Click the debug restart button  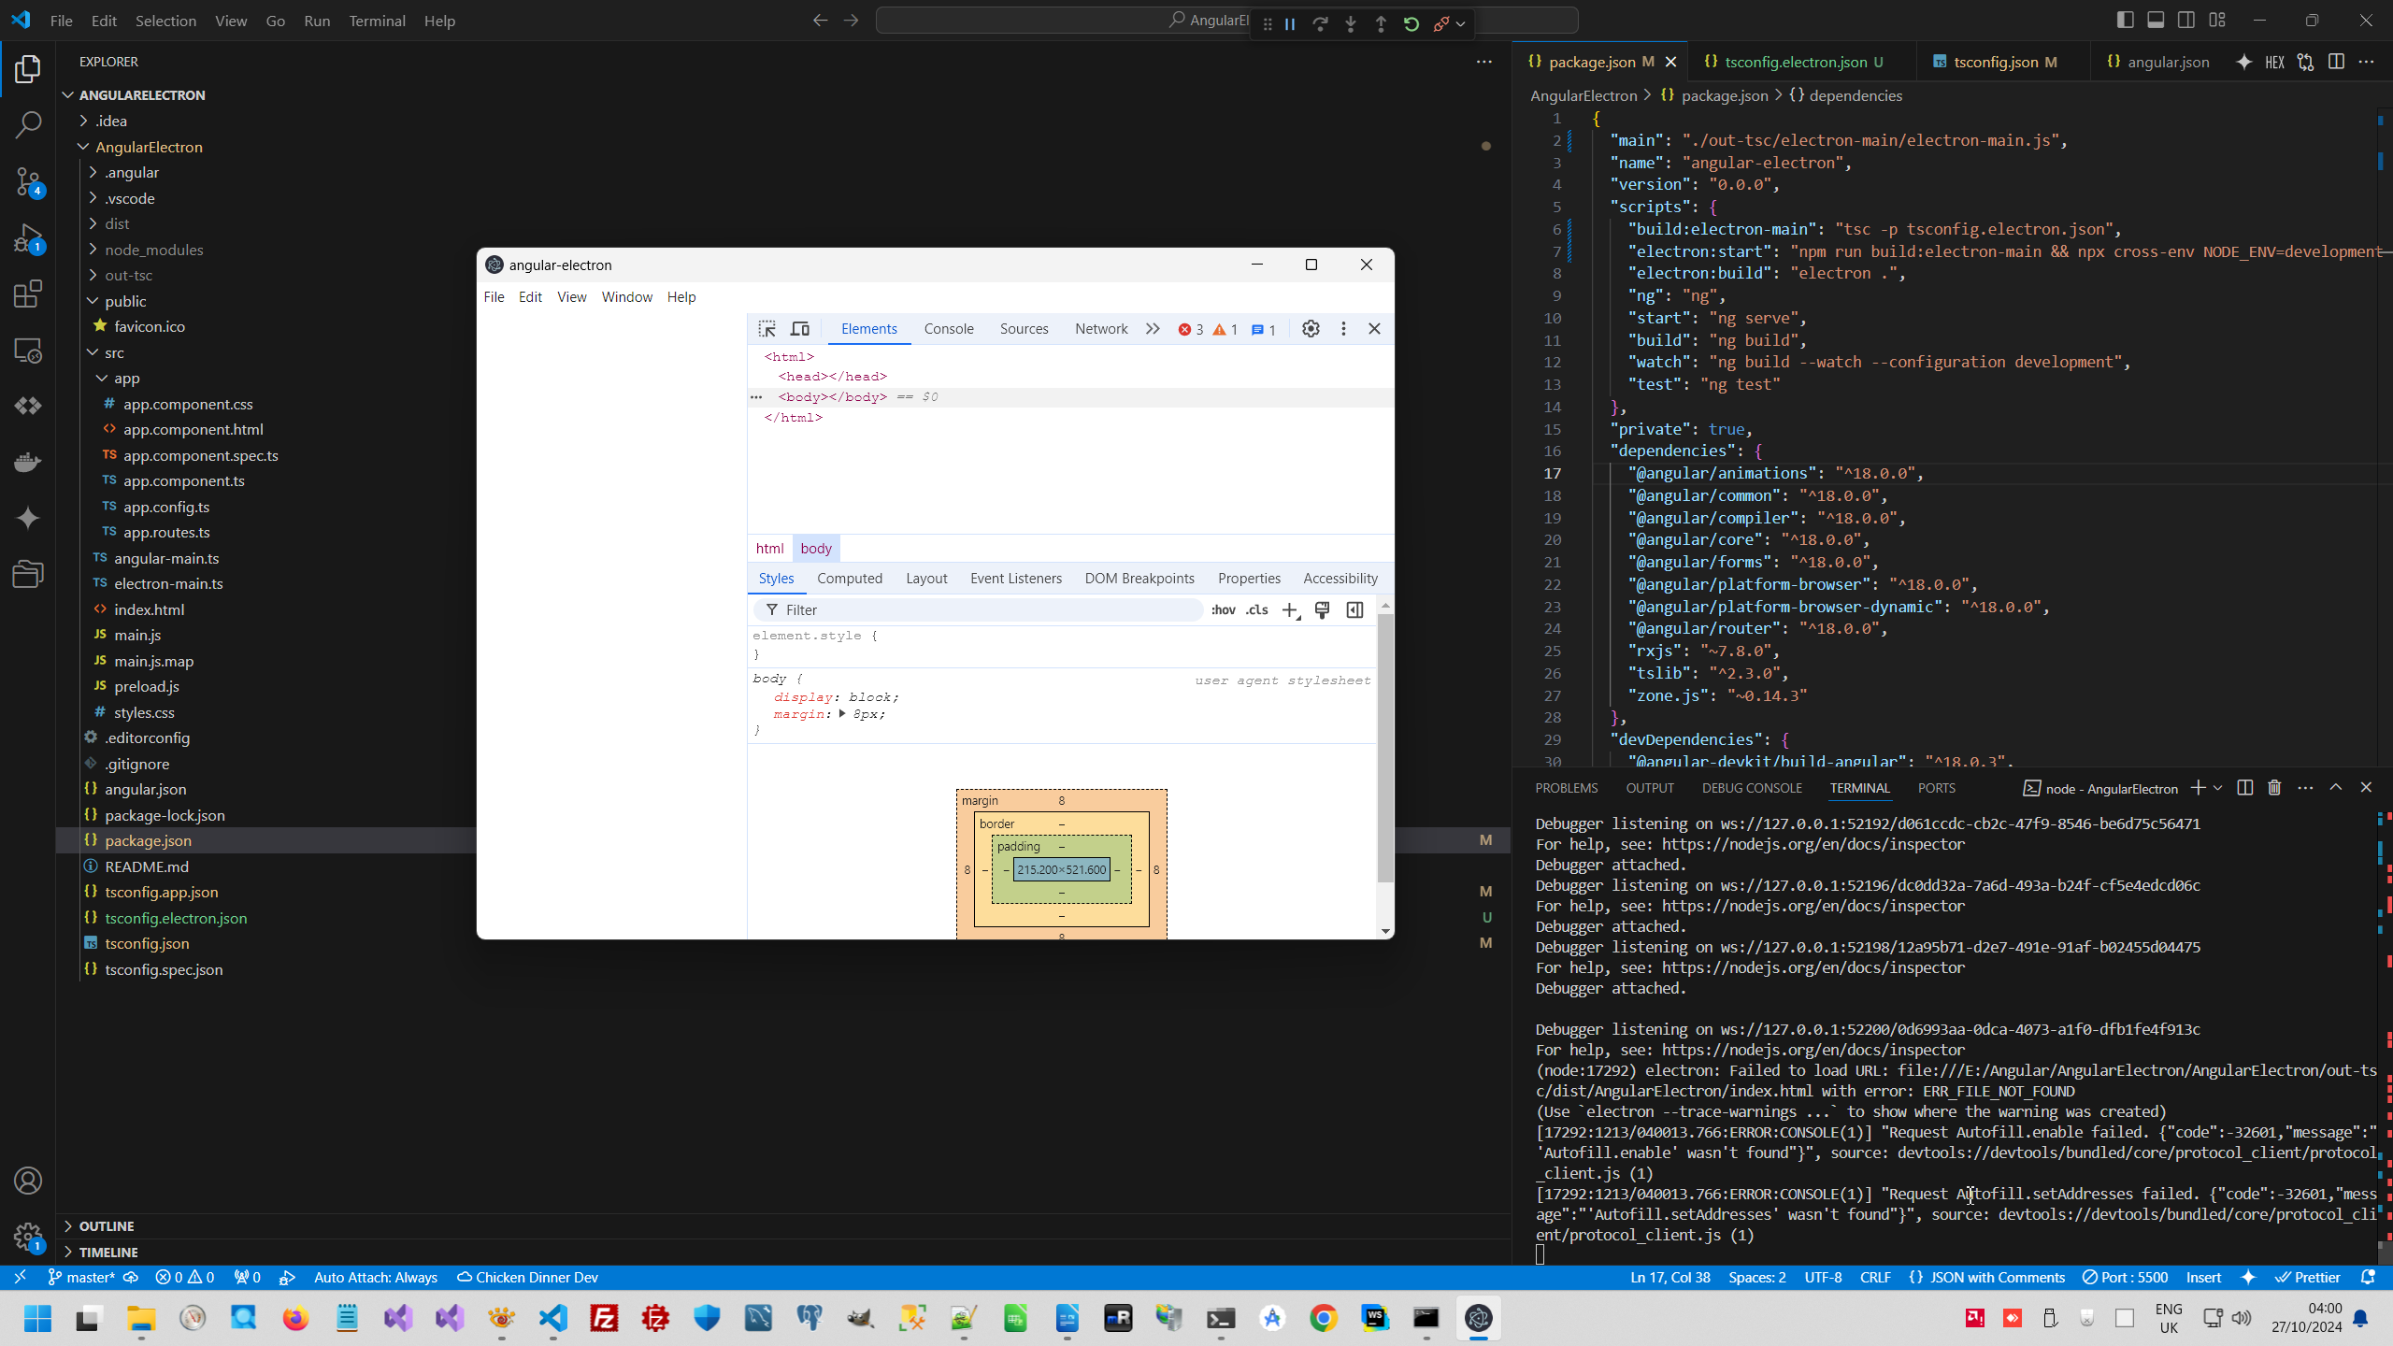click(1411, 23)
